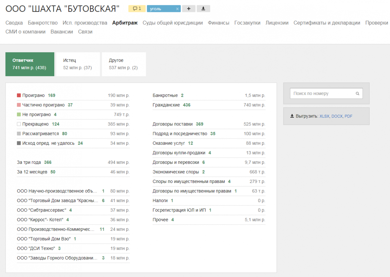Filter by Рассматривается 80 cases
This screenshot has width=390, height=277.
point(73,134)
